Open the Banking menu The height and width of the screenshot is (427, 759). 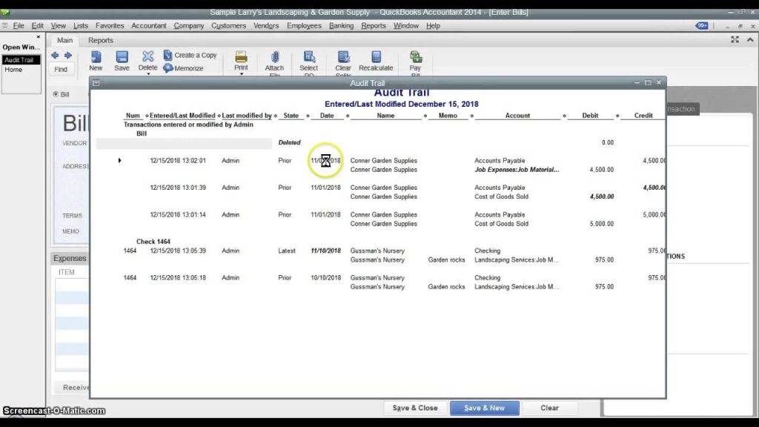[x=341, y=26]
